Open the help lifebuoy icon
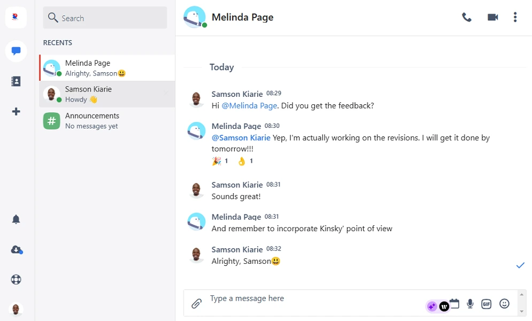Screen dimensions: 532x321 click(16, 279)
